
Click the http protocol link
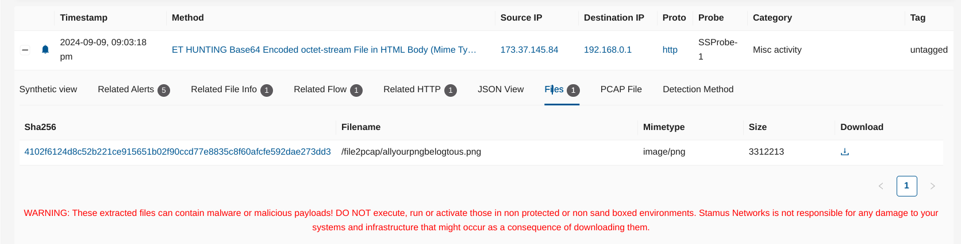[x=670, y=50]
